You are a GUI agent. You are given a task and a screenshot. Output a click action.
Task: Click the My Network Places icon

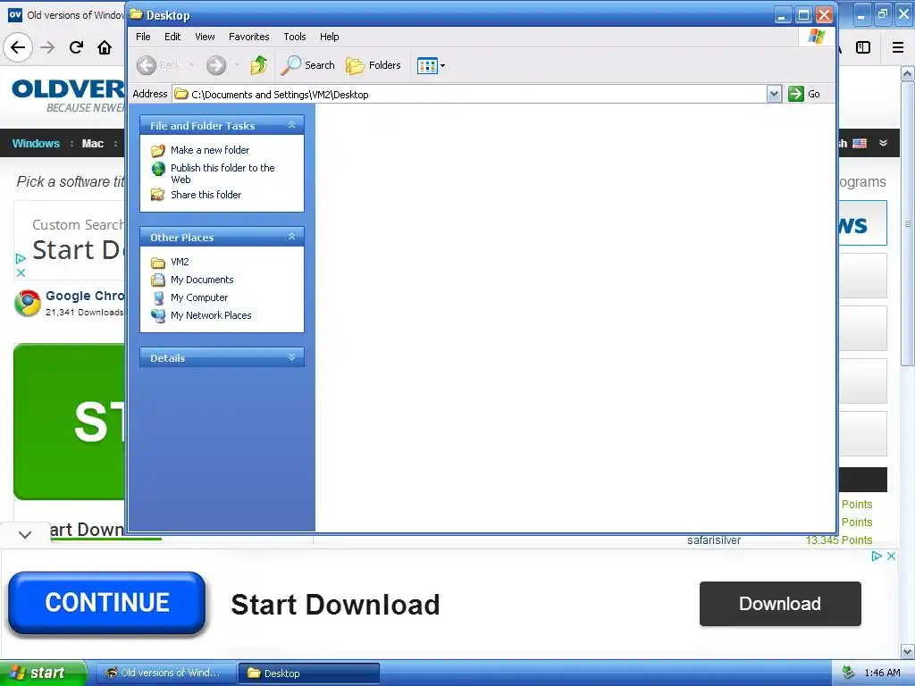(158, 315)
